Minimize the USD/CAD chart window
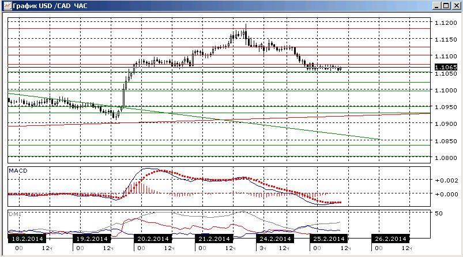The image size is (463, 257). 437,6
